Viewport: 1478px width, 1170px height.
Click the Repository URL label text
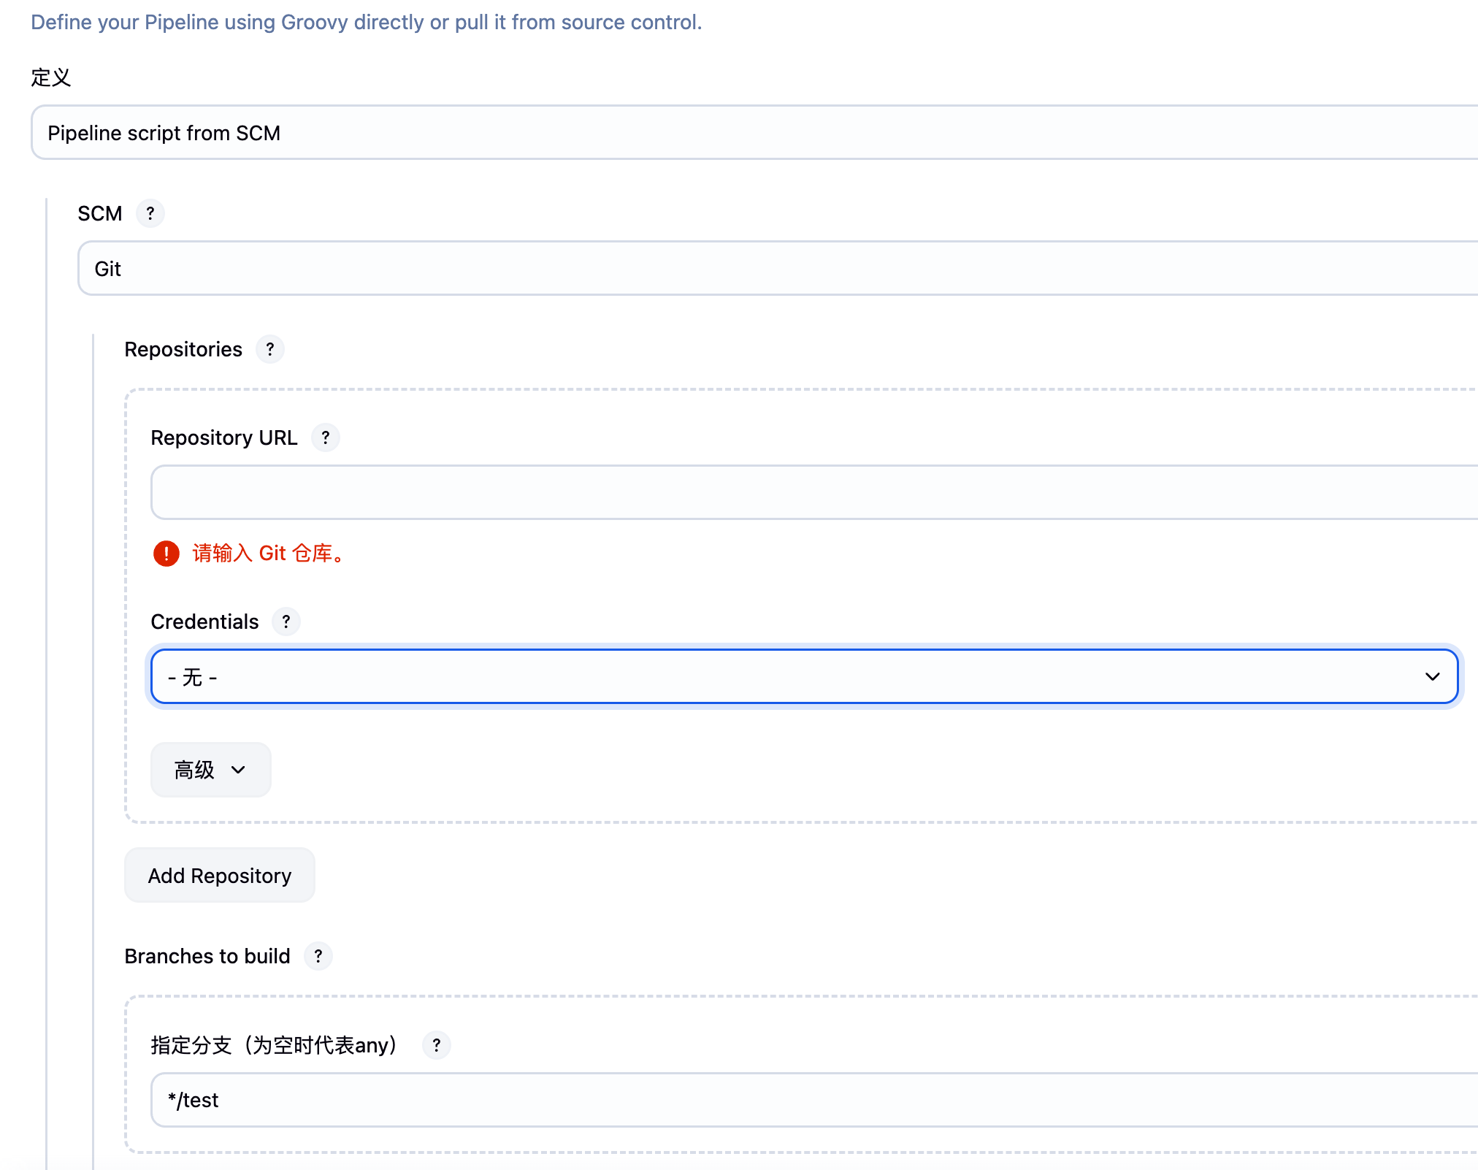pos(223,438)
